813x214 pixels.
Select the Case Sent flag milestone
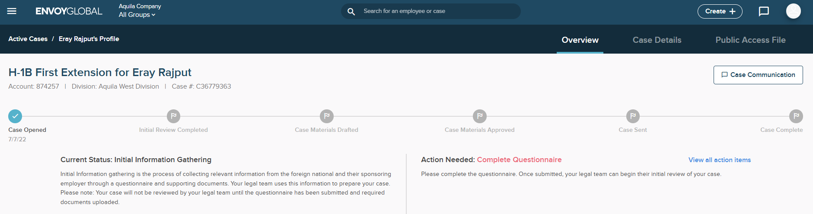(633, 116)
